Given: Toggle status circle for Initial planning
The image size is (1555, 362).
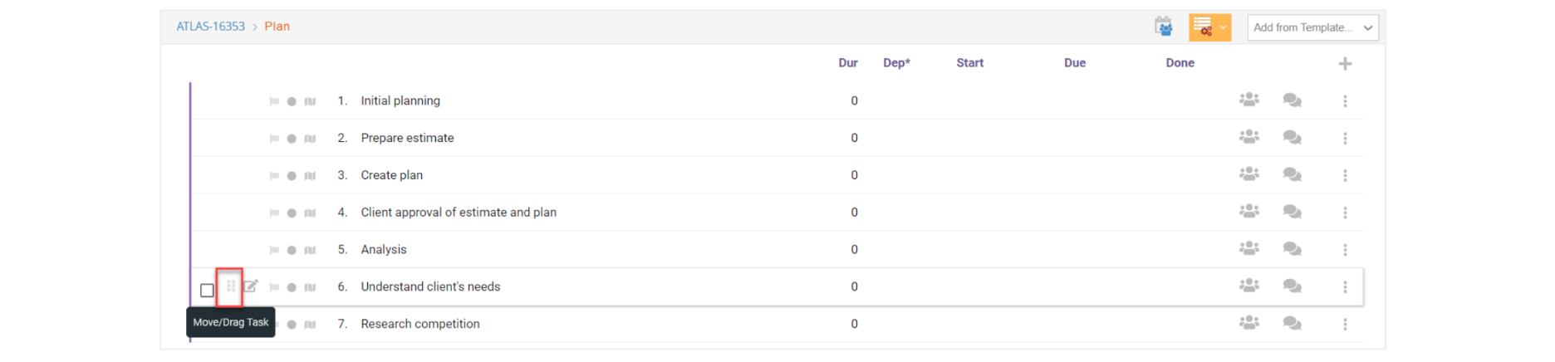Looking at the screenshot, I should pyautogui.click(x=292, y=101).
